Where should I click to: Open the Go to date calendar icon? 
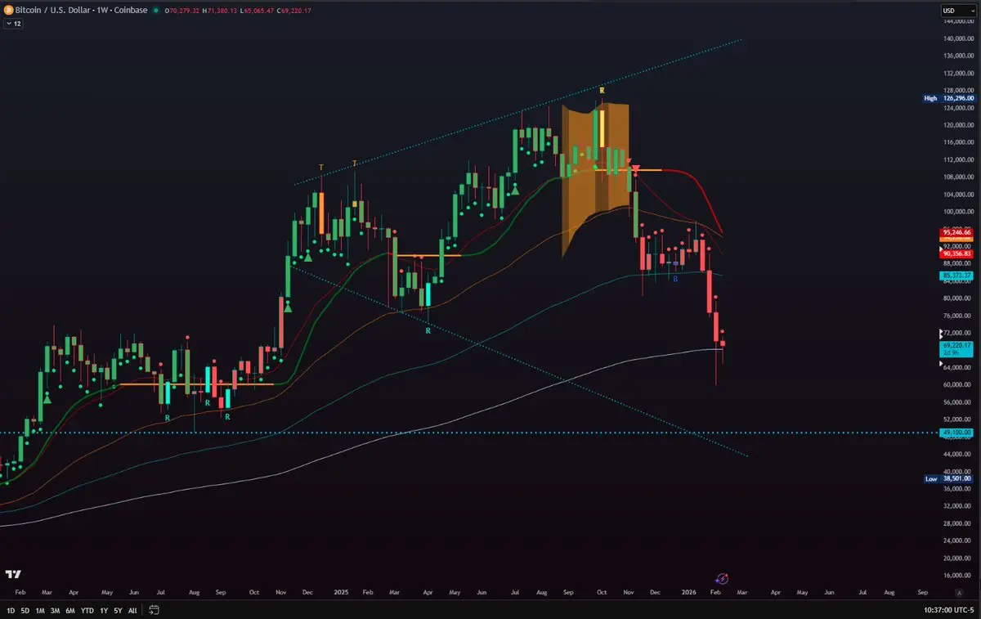pos(154,610)
